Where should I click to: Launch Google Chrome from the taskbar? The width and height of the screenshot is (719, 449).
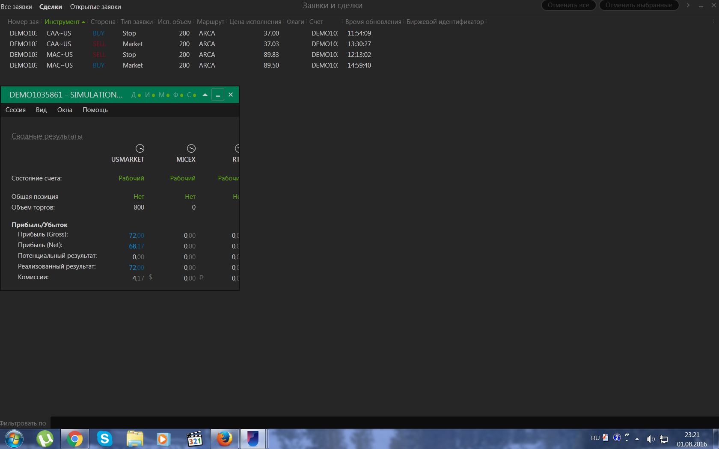pyautogui.click(x=75, y=439)
